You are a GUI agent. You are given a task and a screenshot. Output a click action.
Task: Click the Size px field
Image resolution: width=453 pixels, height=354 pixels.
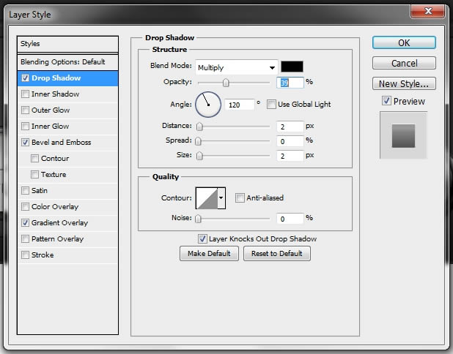pyautogui.click(x=290, y=156)
